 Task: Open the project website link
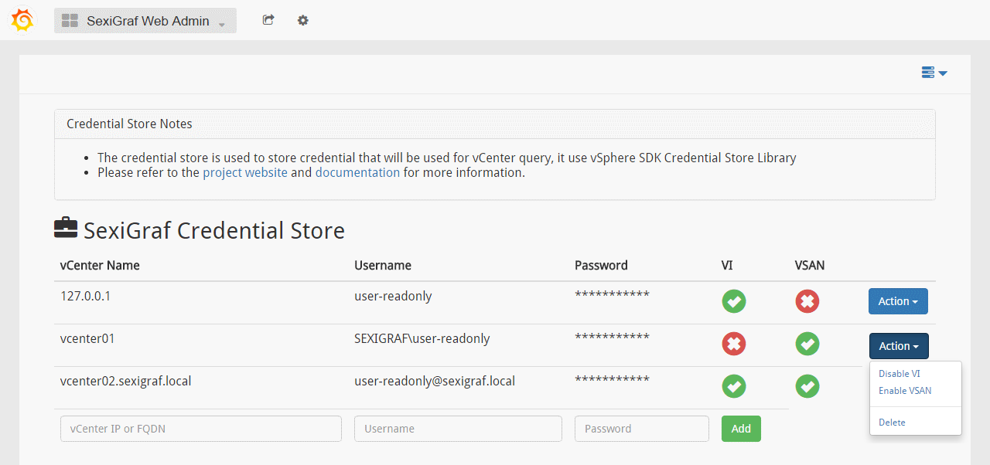245,172
